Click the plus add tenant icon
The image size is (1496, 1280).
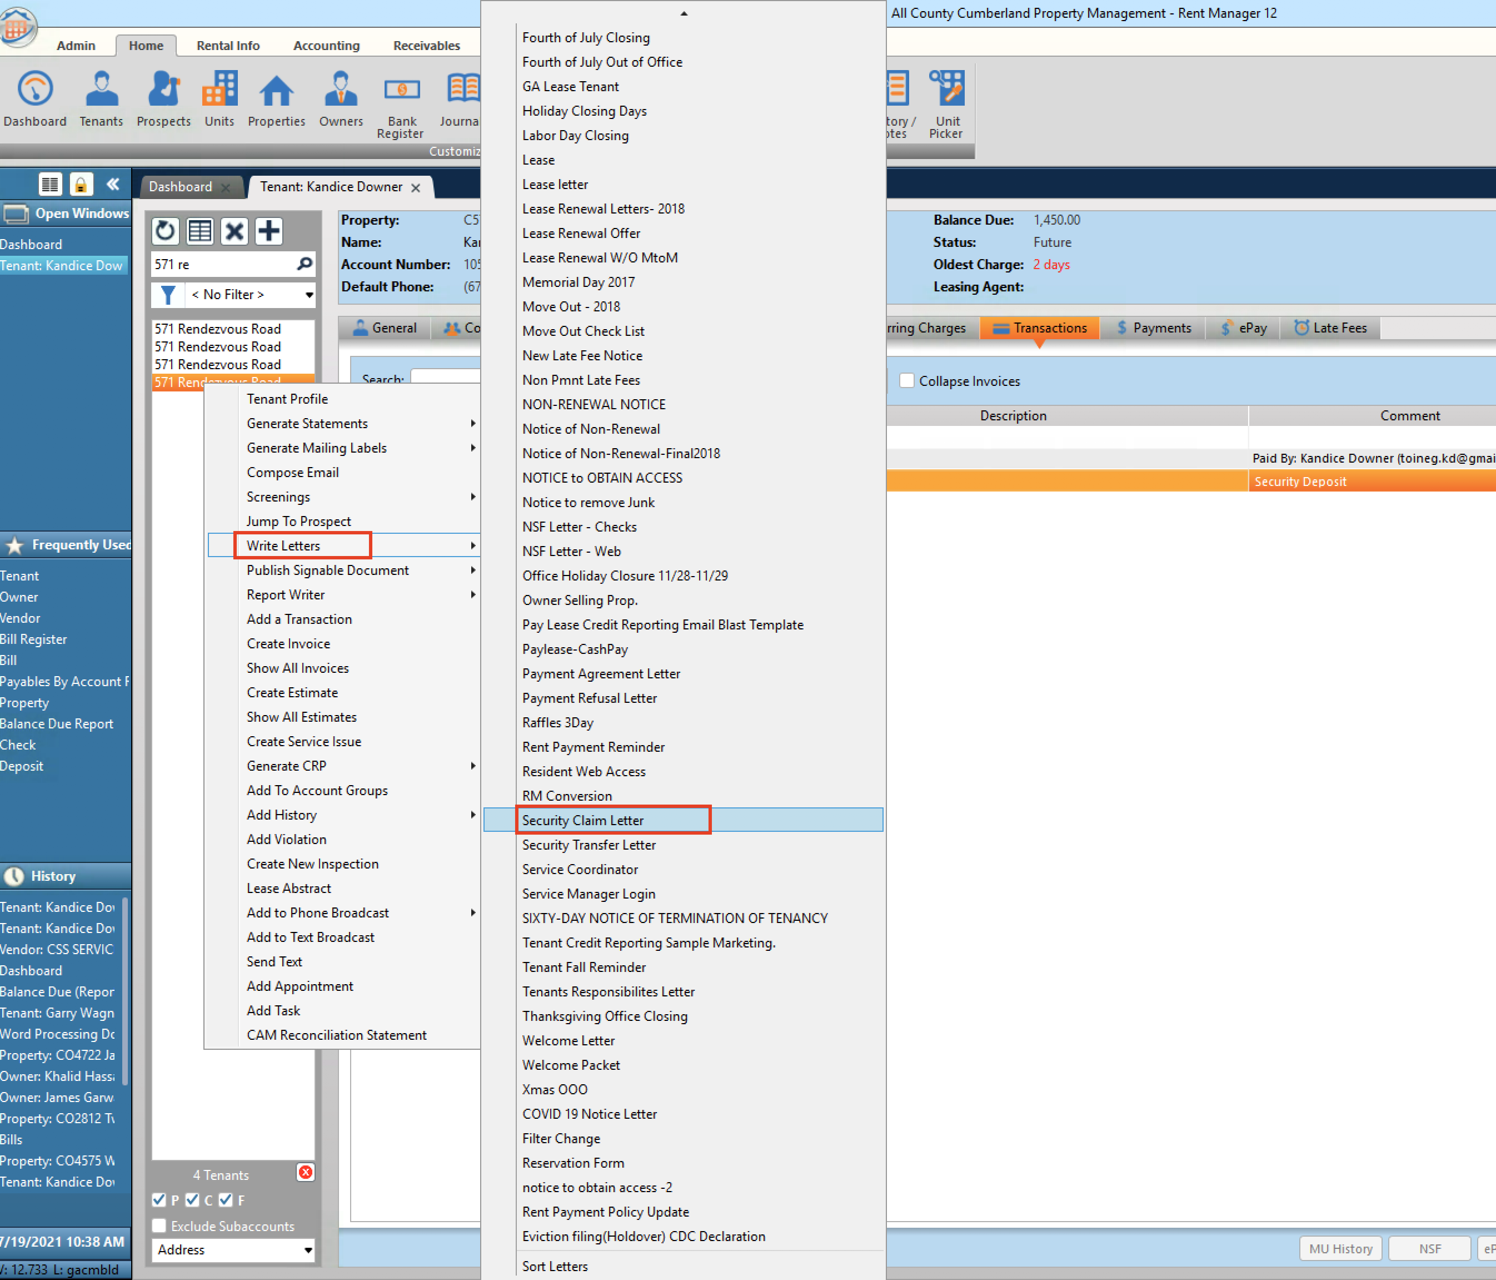(268, 231)
